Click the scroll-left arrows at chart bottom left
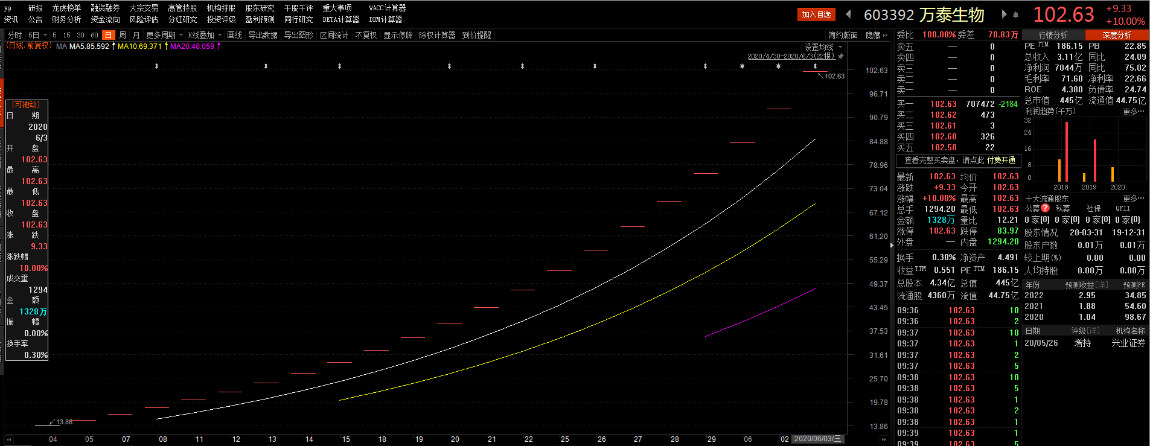This screenshot has width=1150, height=446. pyautogui.click(x=9, y=439)
